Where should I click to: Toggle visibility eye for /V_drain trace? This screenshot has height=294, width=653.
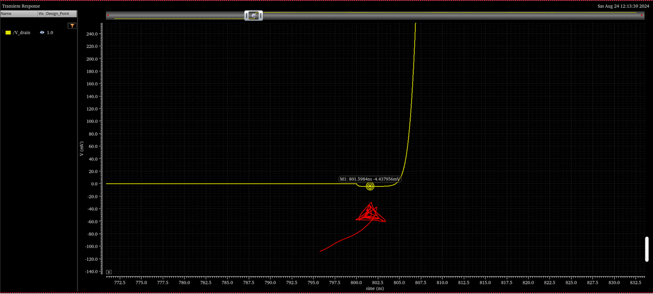[42, 33]
